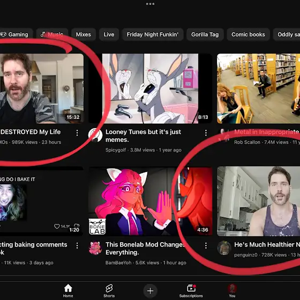The width and height of the screenshot is (300, 300).
Task: Open the Home tab in bottom bar
Action: [68, 290]
